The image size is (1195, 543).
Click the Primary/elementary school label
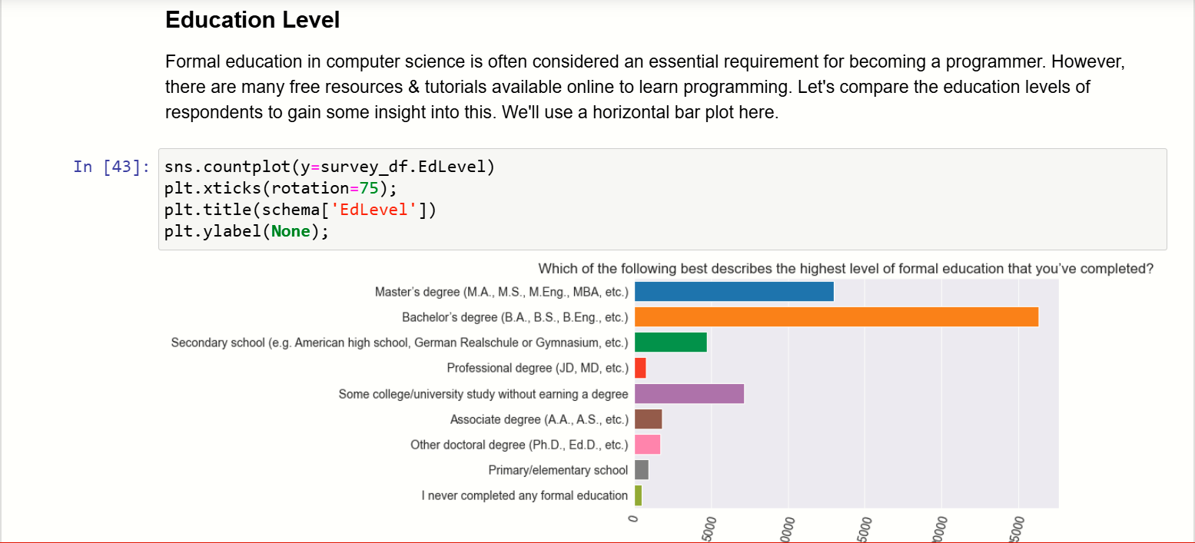[x=558, y=470]
